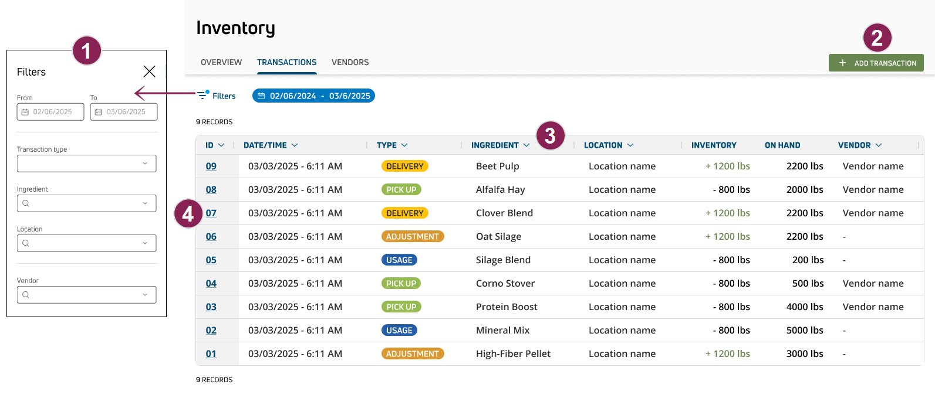935x415 pixels.
Task: Click USAGE badge in Mineral Mix row
Action: pyautogui.click(x=399, y=331)
